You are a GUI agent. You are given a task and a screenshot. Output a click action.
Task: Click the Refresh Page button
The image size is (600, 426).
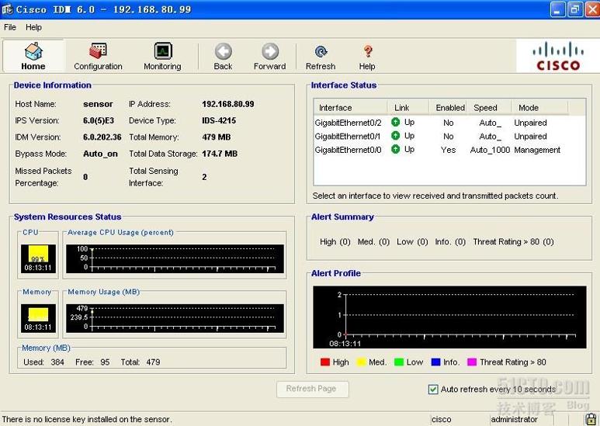[x=312, y=389]
